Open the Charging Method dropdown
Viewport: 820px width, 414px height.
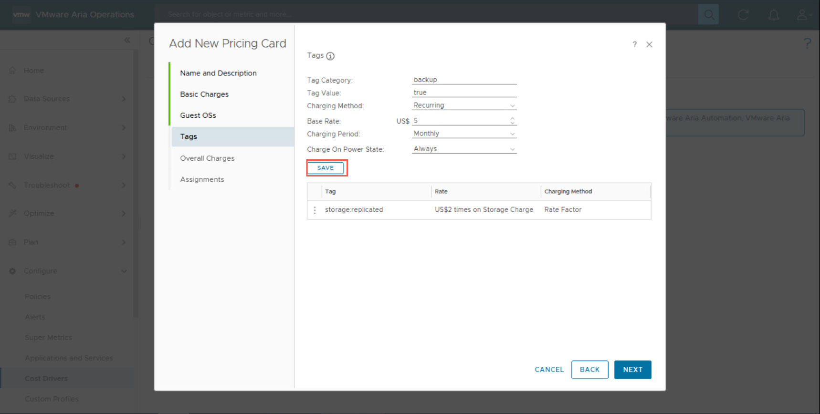pos(464,105)
